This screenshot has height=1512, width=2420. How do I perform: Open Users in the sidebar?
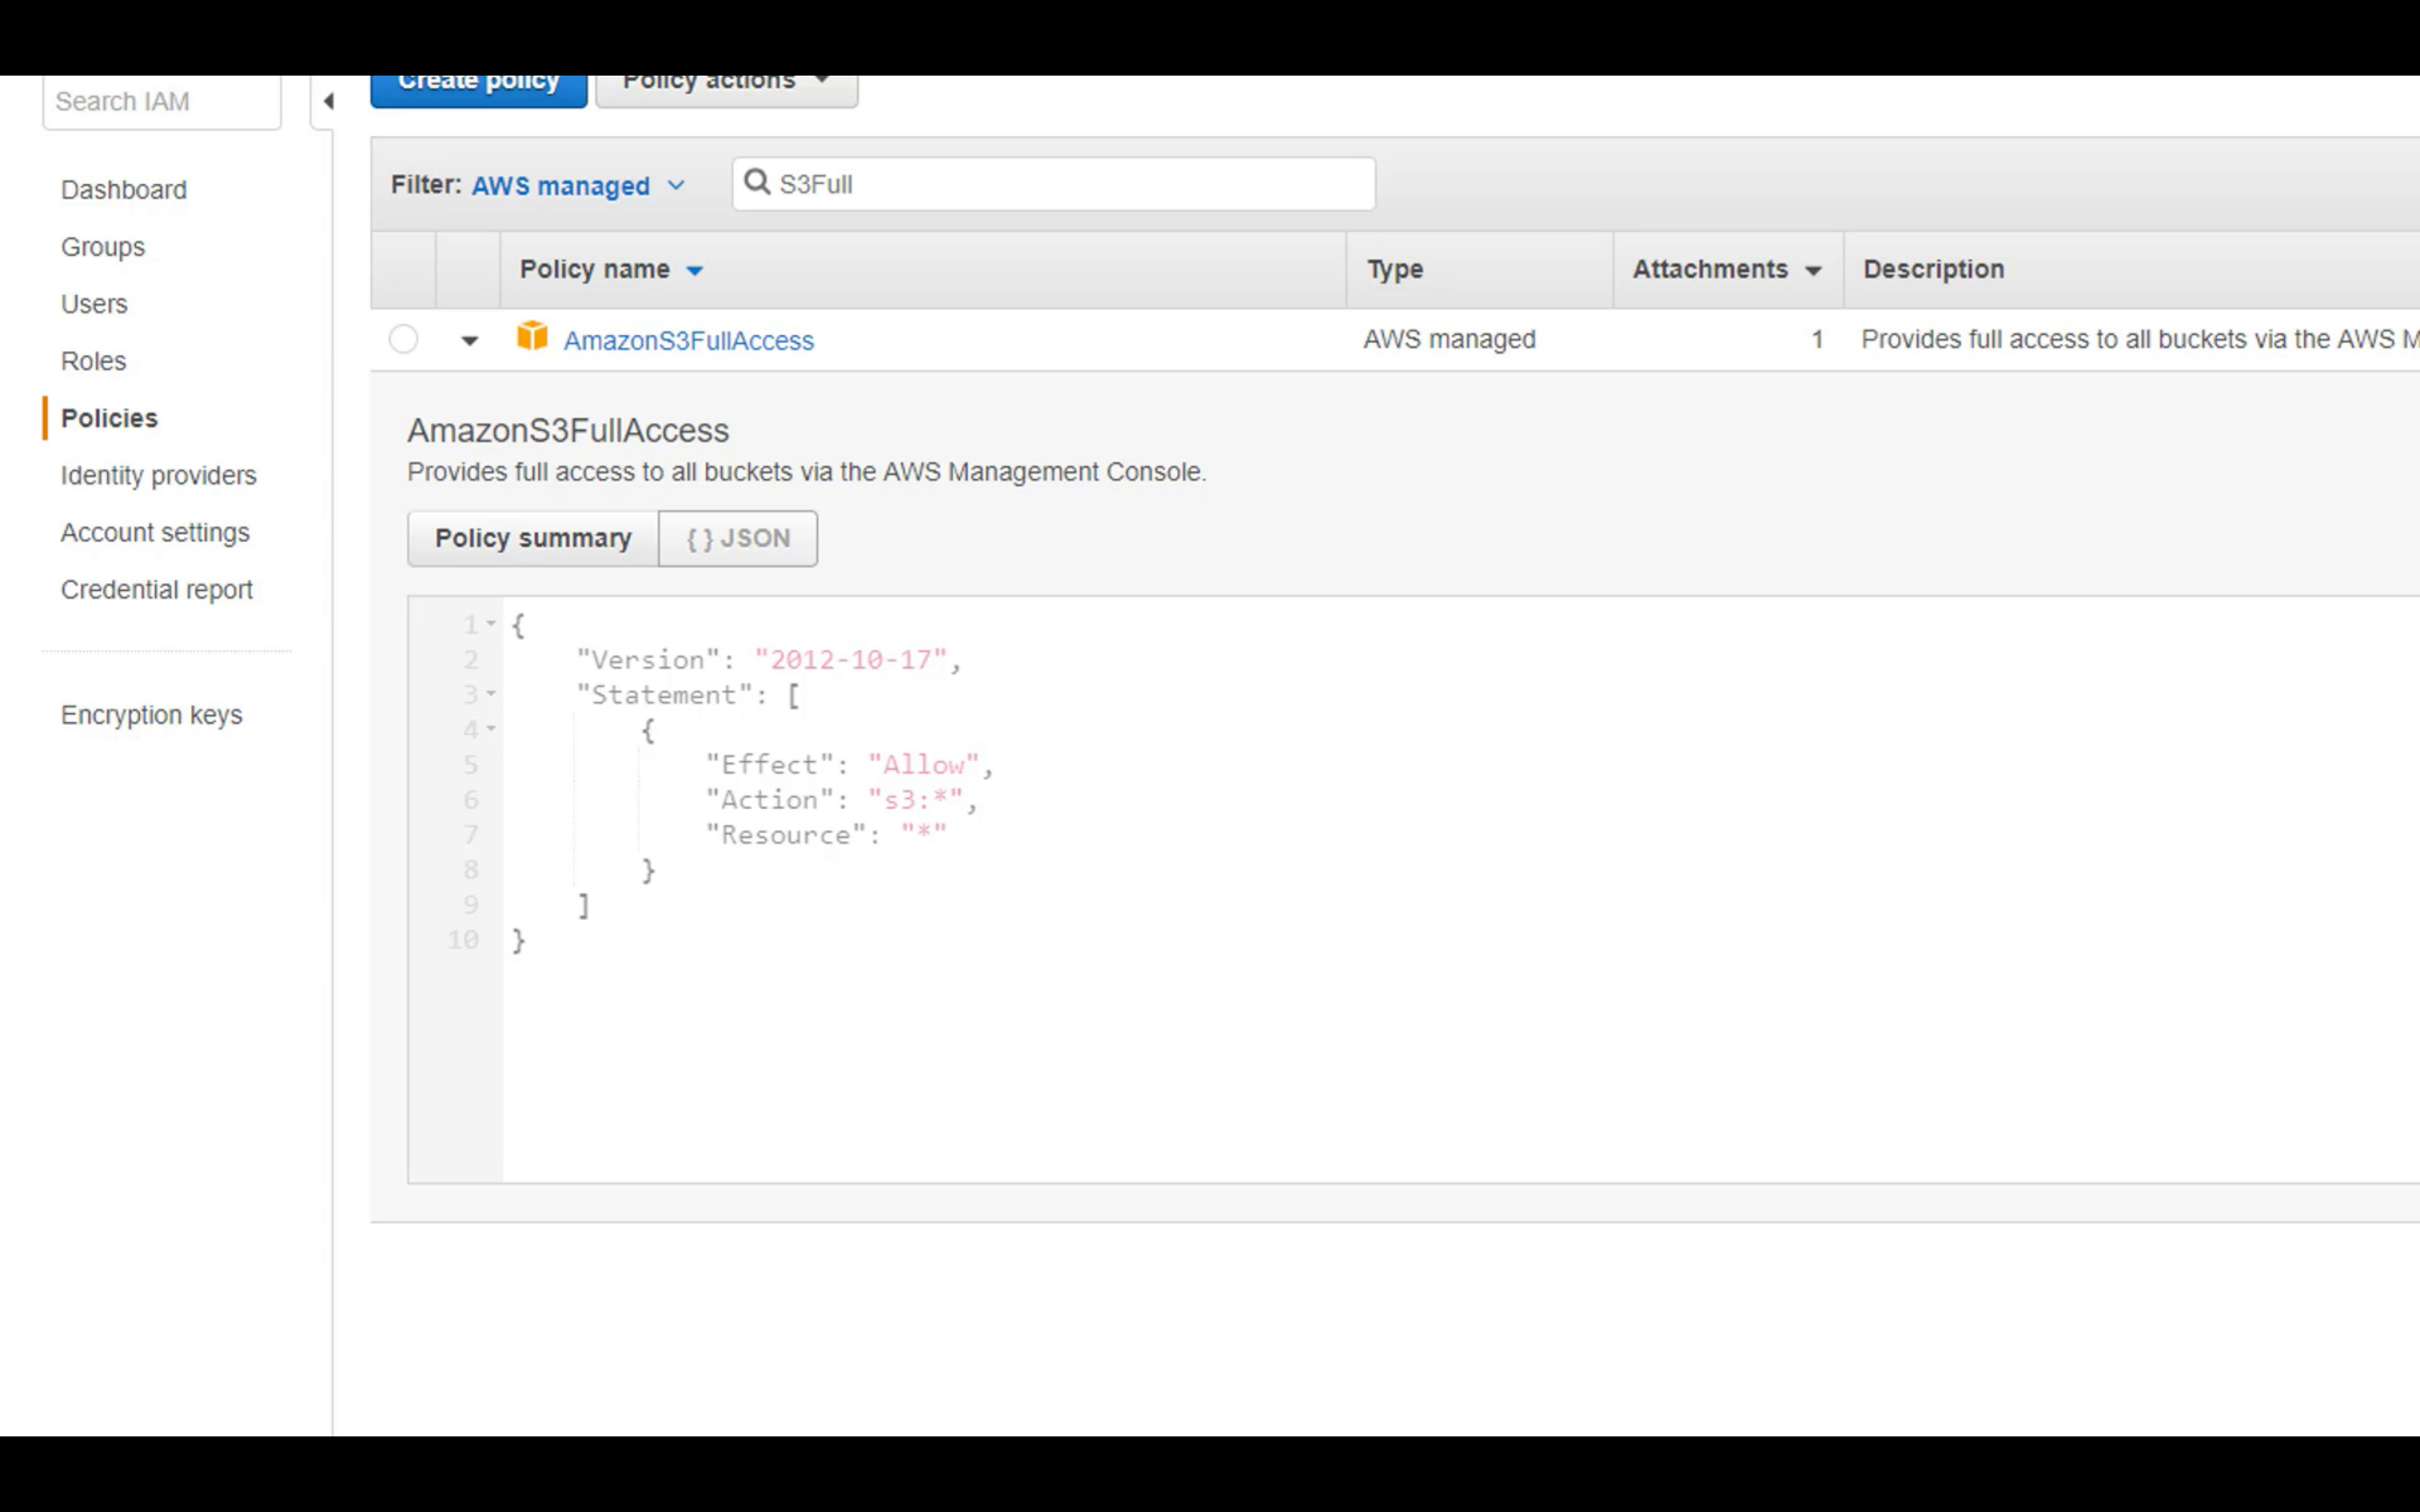click(94, 304)
